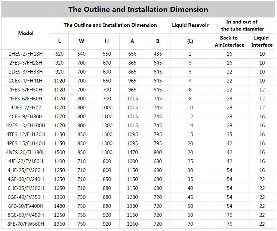Click the 4NES-20/FH180H model cell
Viewport: 277px width, 231px height.
(25, 152)
